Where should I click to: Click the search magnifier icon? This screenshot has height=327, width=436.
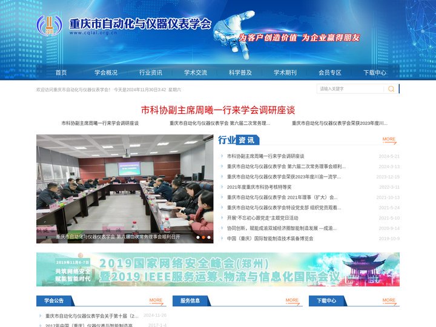pos(391,89)
